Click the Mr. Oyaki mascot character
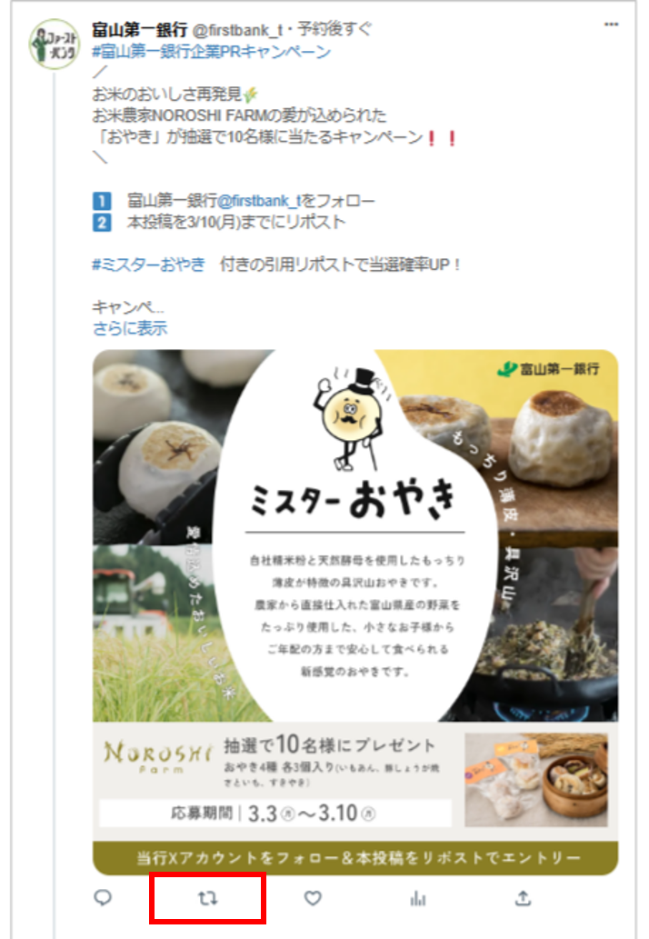The width and height of the screenshot is (649, 939). [354, 419]
